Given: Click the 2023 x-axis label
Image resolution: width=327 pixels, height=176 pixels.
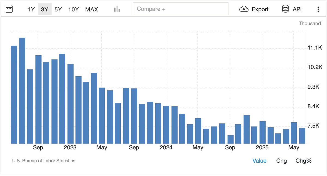Looking at the screenshot, I should click(x=70, y=147).
